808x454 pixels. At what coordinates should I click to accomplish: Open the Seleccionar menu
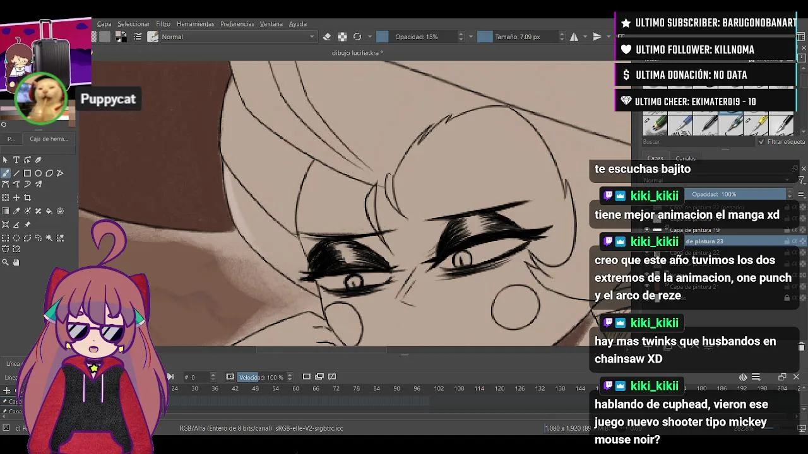[x=134, y=24]
